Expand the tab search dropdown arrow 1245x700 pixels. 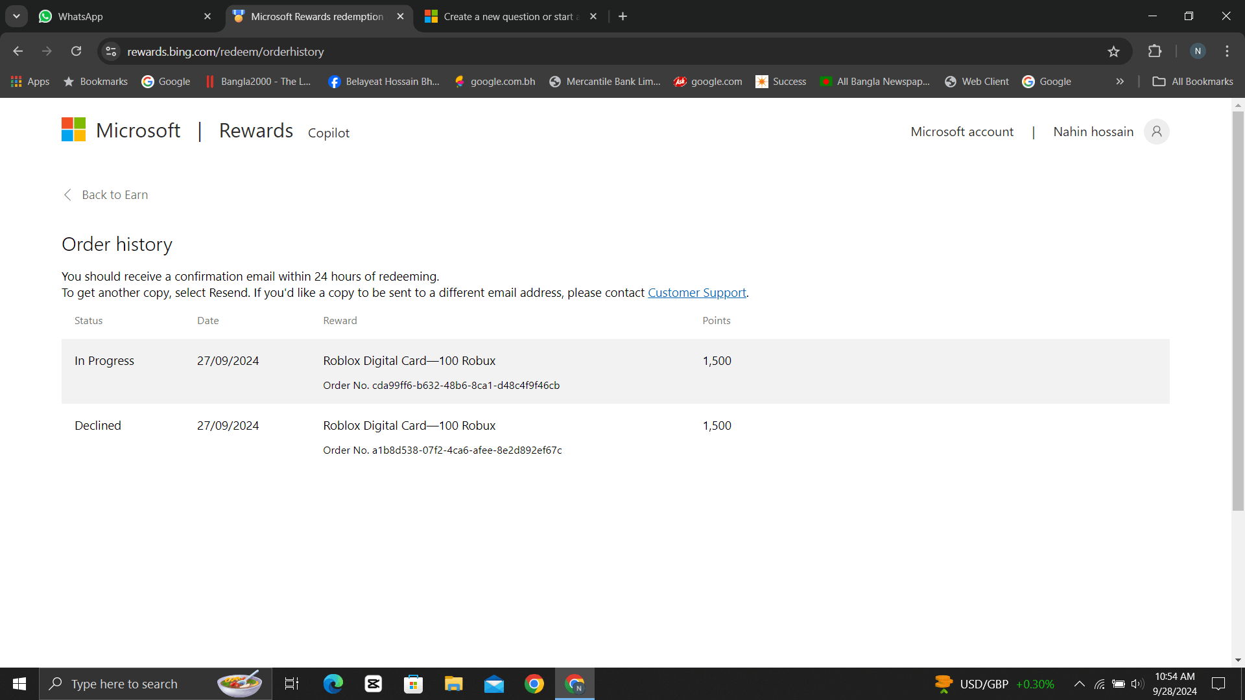click(x=16, y=16)
